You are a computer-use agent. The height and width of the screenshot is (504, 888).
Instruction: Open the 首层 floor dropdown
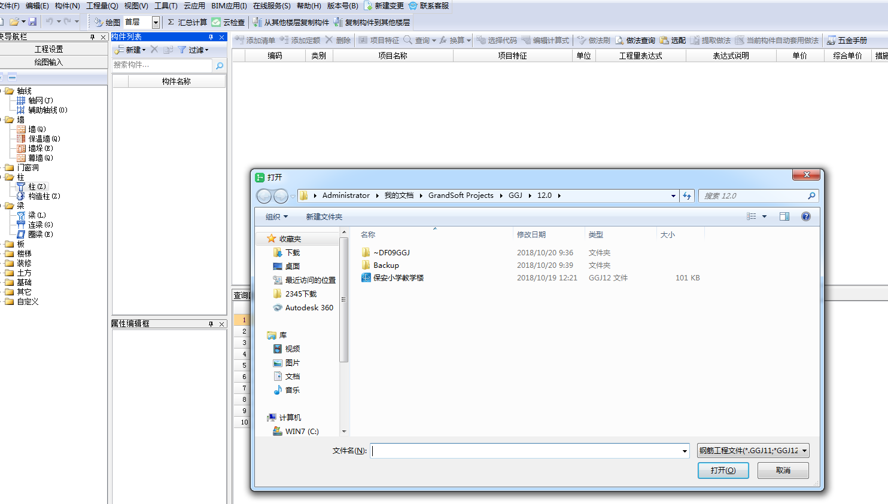point(156,22)
